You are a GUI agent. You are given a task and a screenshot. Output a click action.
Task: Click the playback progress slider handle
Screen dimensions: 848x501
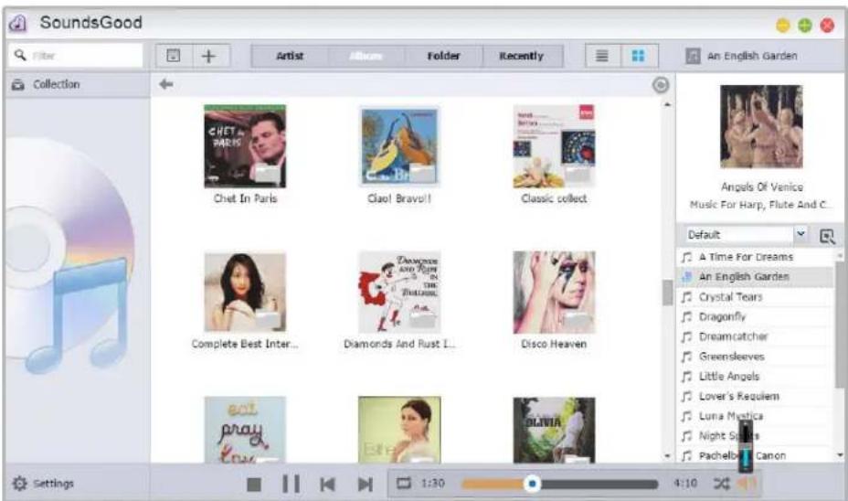click(x=532, y=483)
